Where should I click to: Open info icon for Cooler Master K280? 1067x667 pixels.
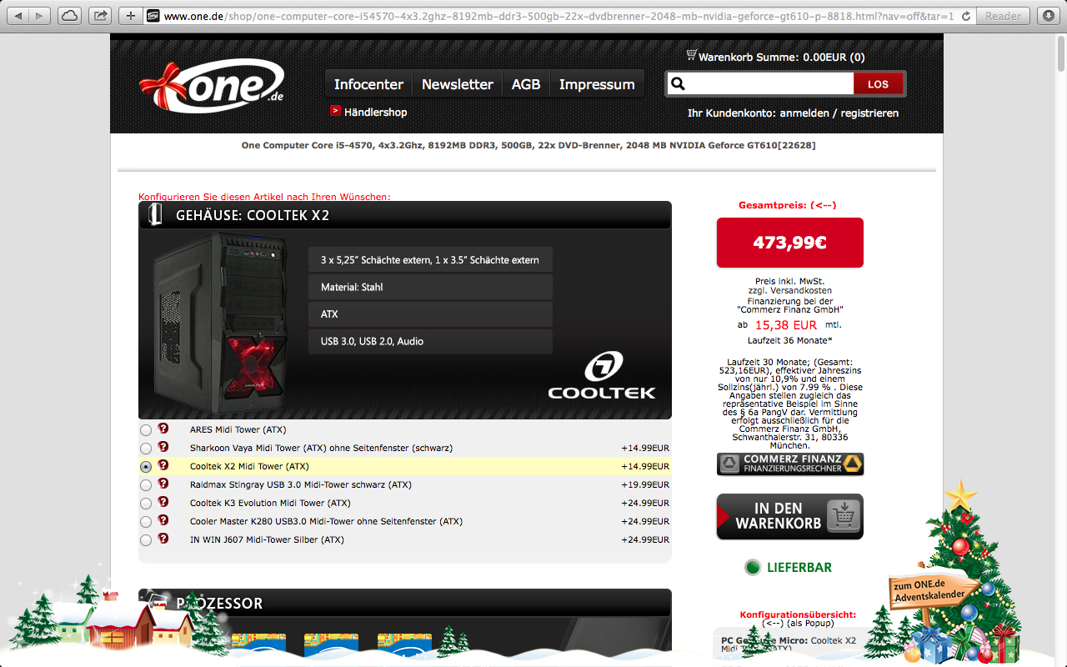[163, 520]
